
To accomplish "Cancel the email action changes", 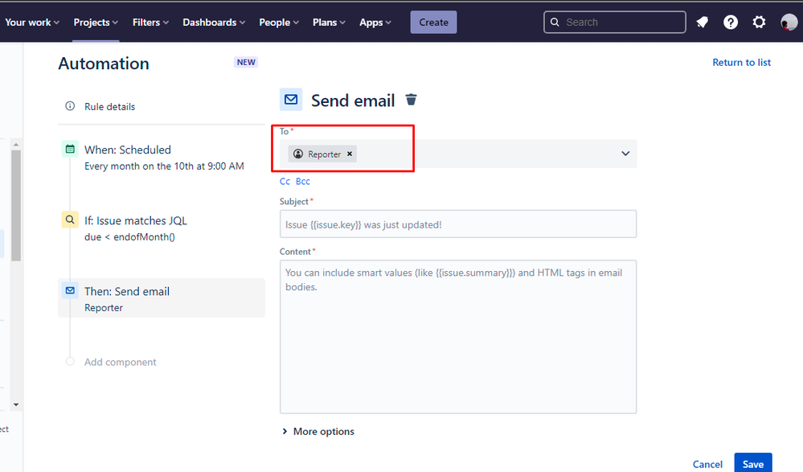I will point(707,464).
